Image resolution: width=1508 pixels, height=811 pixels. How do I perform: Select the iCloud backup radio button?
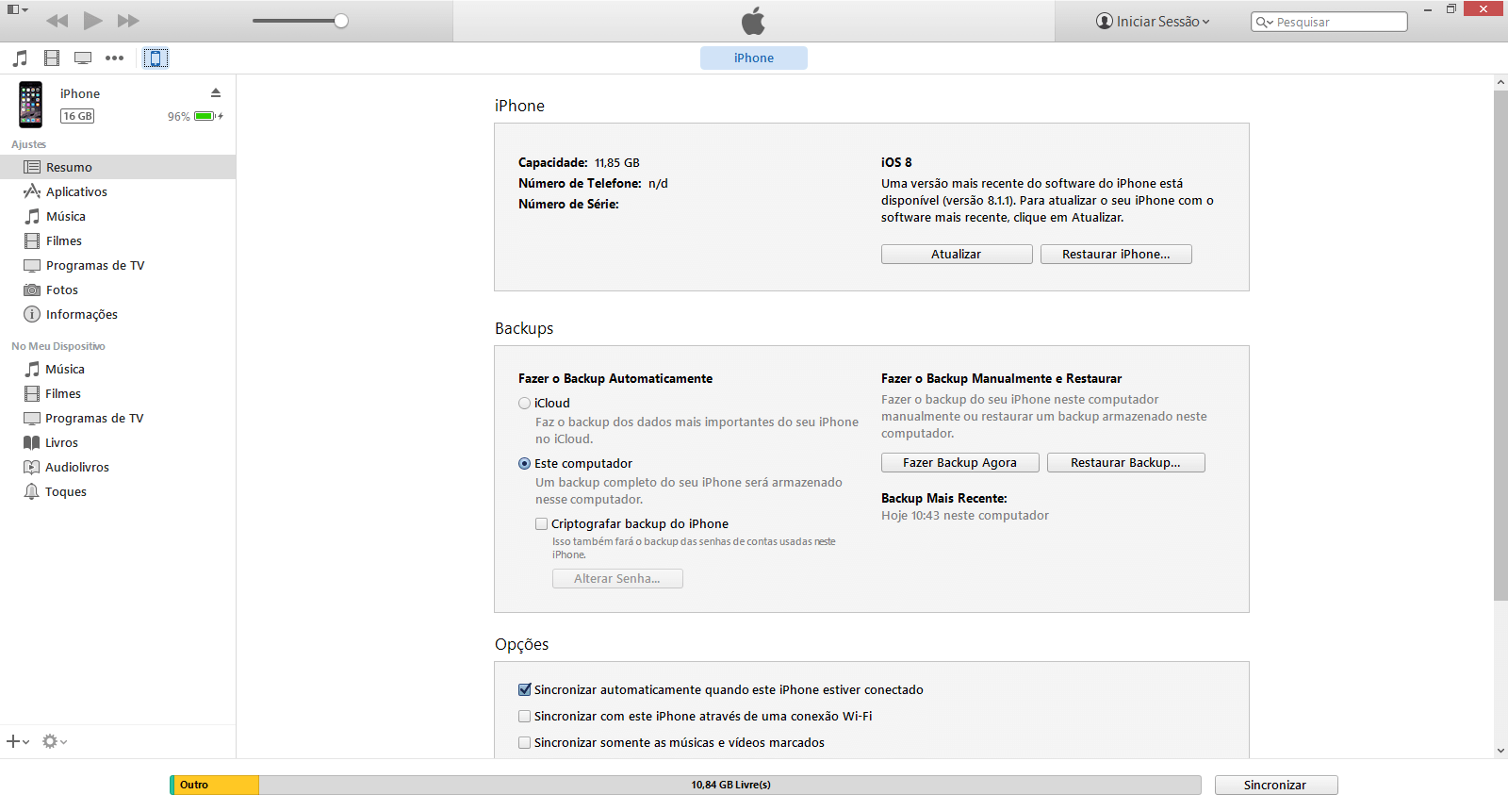[524, 403]
